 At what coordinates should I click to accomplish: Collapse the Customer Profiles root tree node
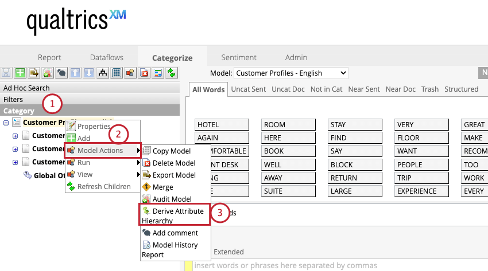pos(6,123)
